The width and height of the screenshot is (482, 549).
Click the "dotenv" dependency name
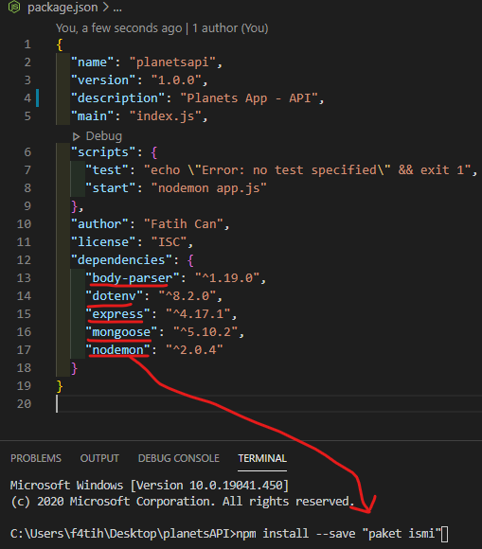115,296
